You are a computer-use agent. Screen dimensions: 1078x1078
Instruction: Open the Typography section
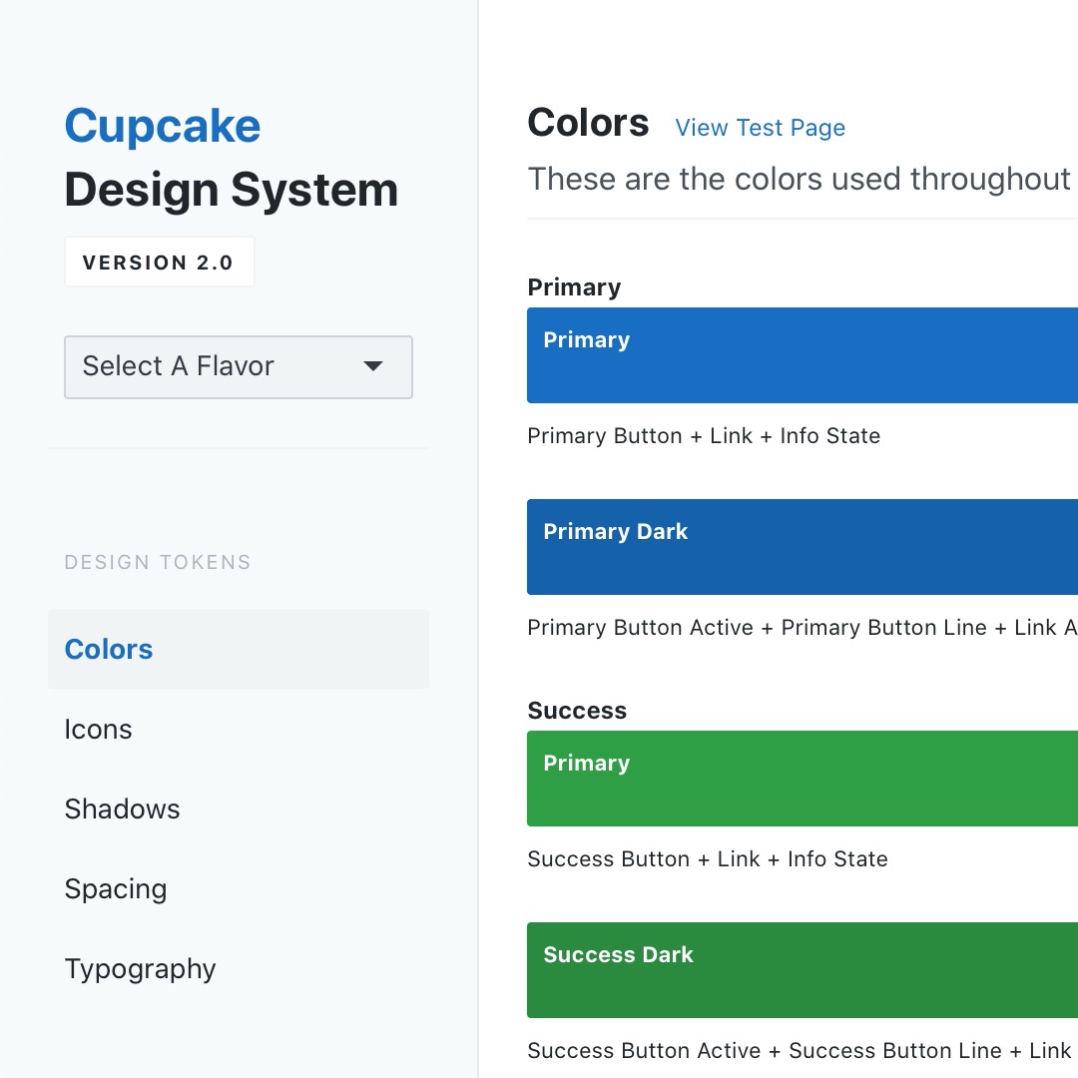pos(140,968)
